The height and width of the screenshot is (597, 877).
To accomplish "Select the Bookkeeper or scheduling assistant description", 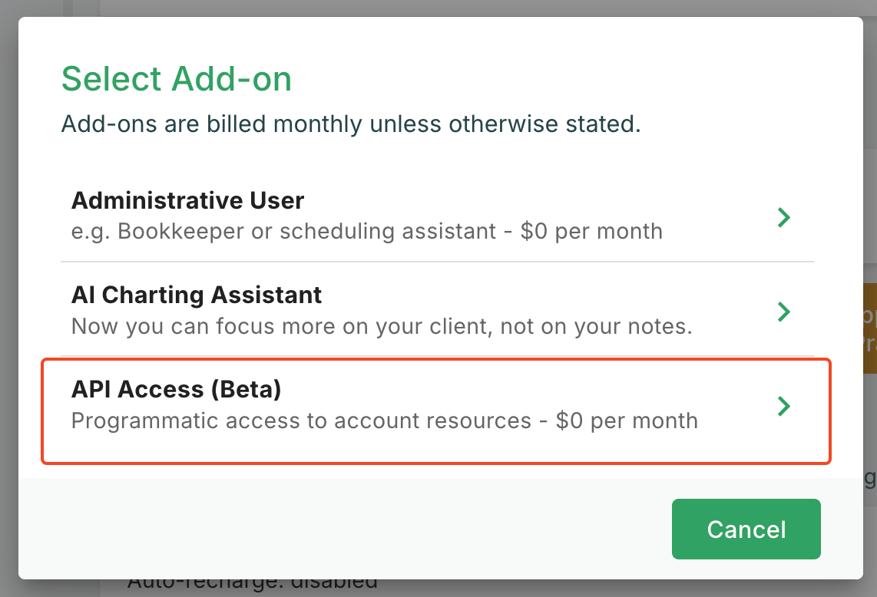I will (x=366, y=231).
